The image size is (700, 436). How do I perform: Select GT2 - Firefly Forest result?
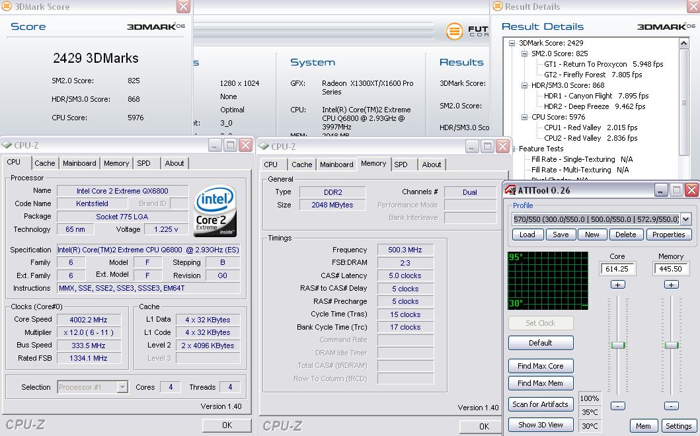coord(593,75)
